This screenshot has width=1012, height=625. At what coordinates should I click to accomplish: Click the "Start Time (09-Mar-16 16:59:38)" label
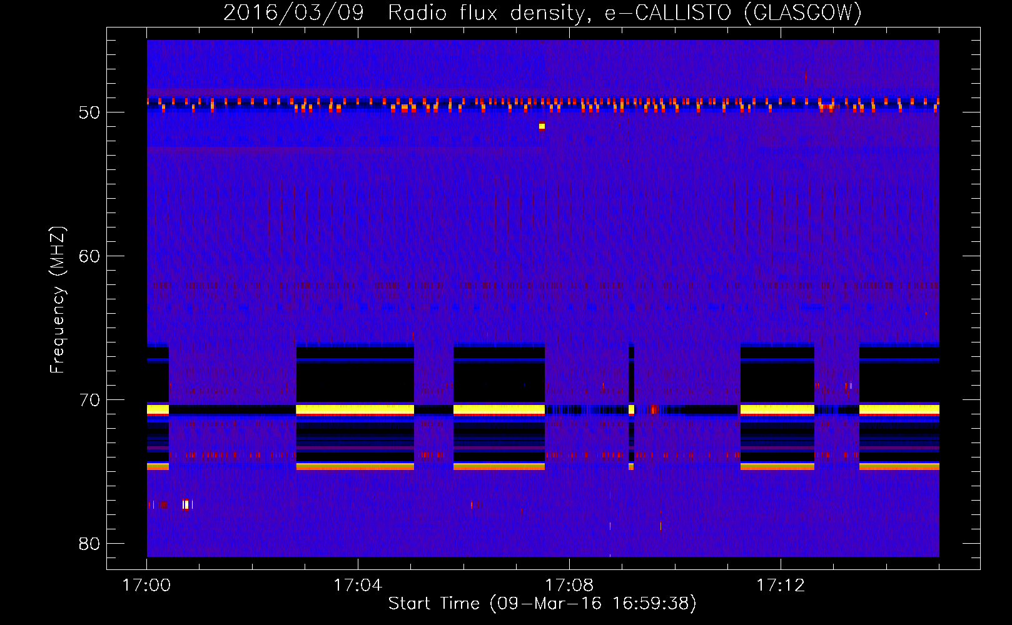coord(542,604)
